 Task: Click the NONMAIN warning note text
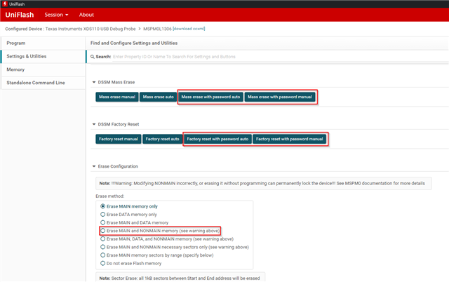[x=262, y=184]
